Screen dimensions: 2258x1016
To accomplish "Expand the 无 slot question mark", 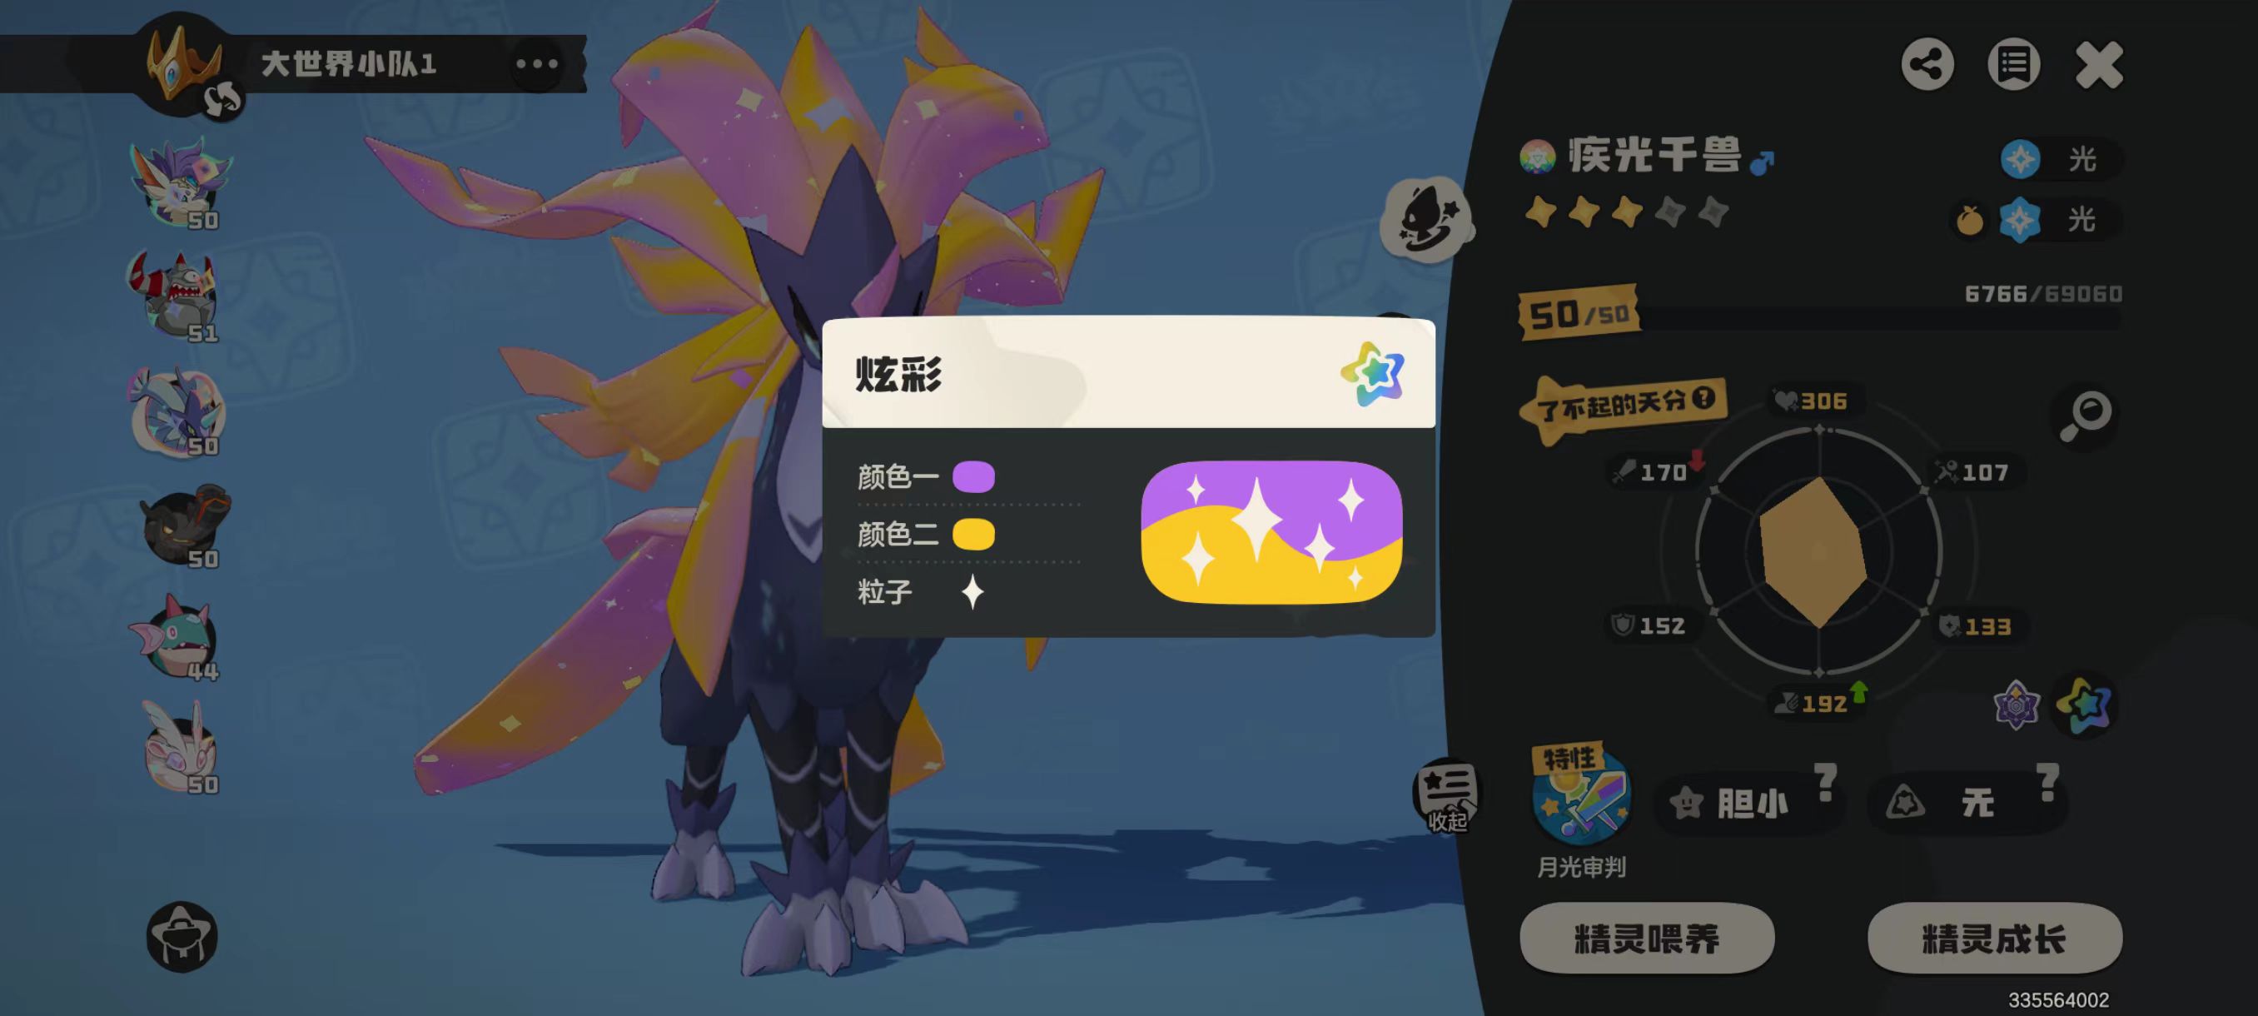I will pos(2048,781).
